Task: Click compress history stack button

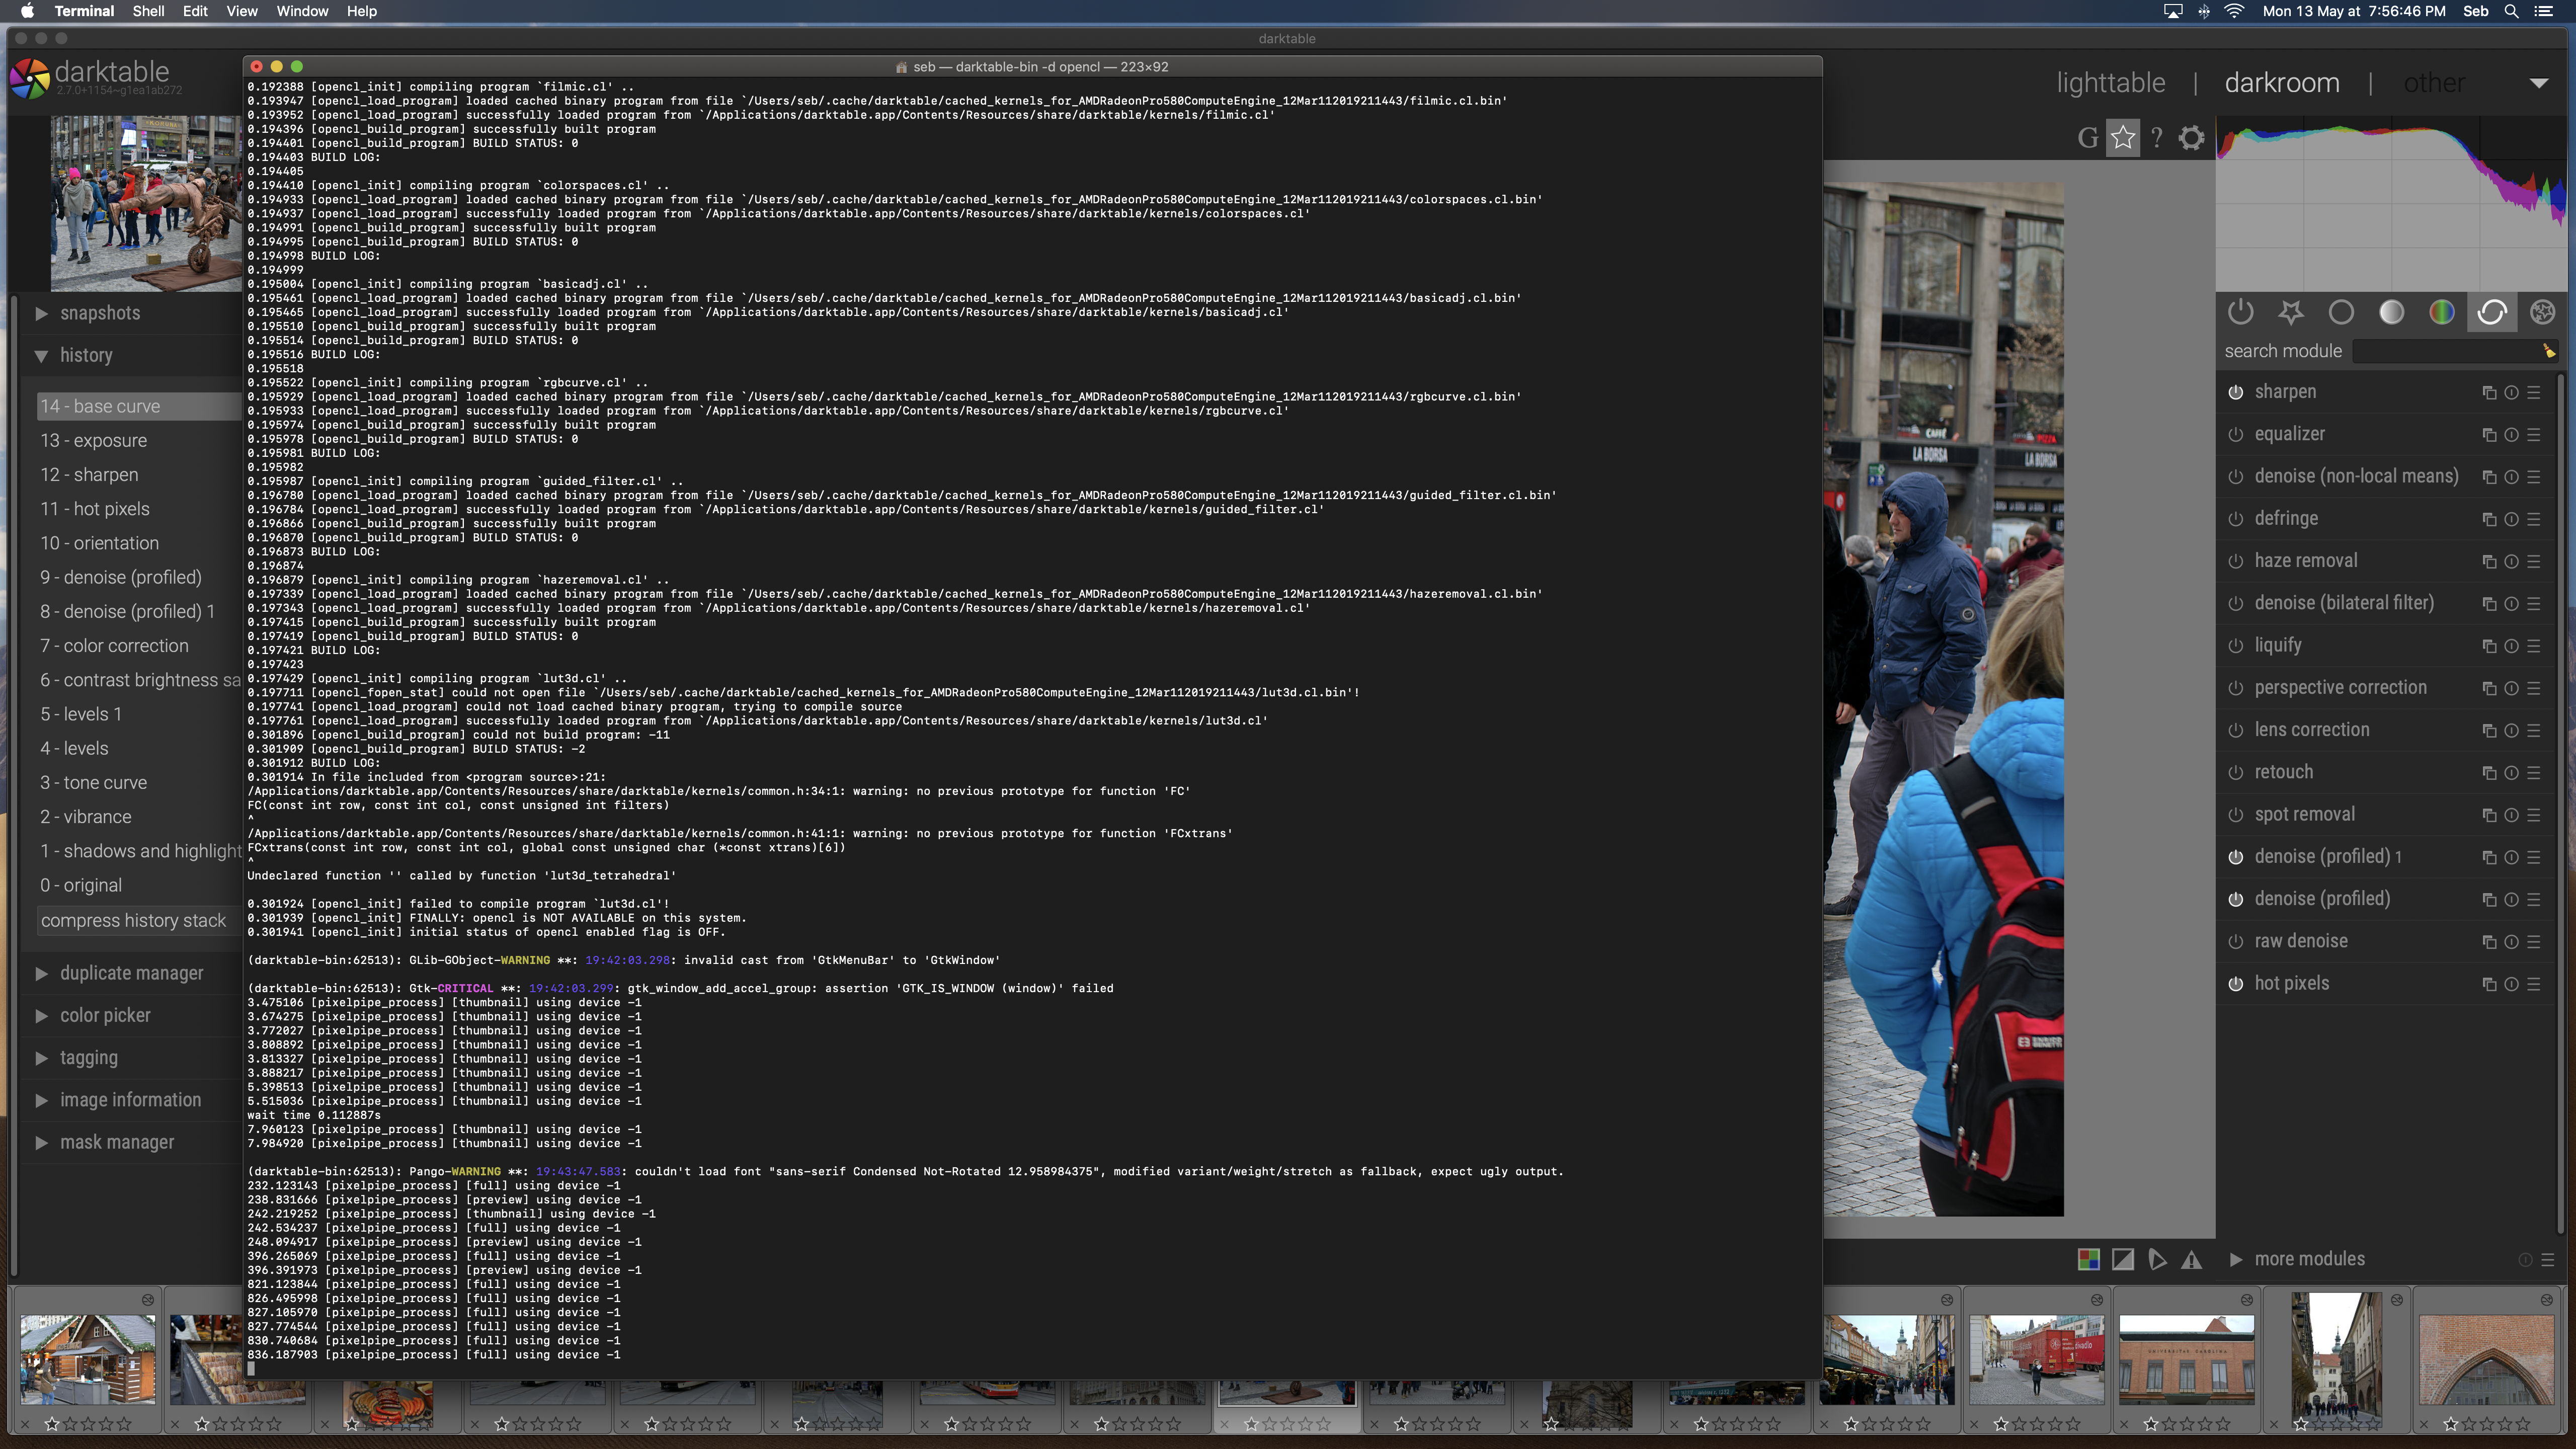Action: tap(133, 921)
